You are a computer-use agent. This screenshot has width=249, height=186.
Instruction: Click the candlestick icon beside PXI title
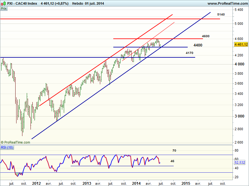pos(3,4)
